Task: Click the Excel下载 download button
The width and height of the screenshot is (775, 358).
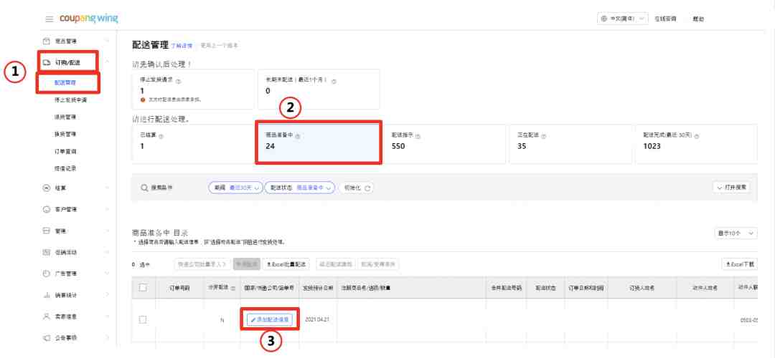Action: point(739,265)
